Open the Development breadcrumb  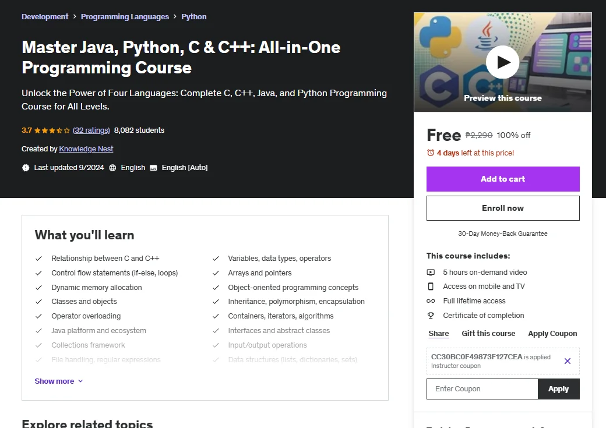pos(45,17)
